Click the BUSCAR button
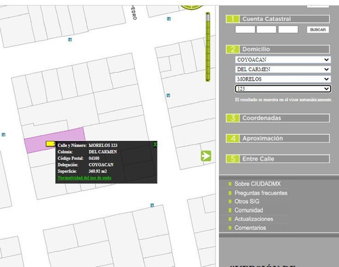339x267 pixels. pyautogui.click(x=317, y=30)
